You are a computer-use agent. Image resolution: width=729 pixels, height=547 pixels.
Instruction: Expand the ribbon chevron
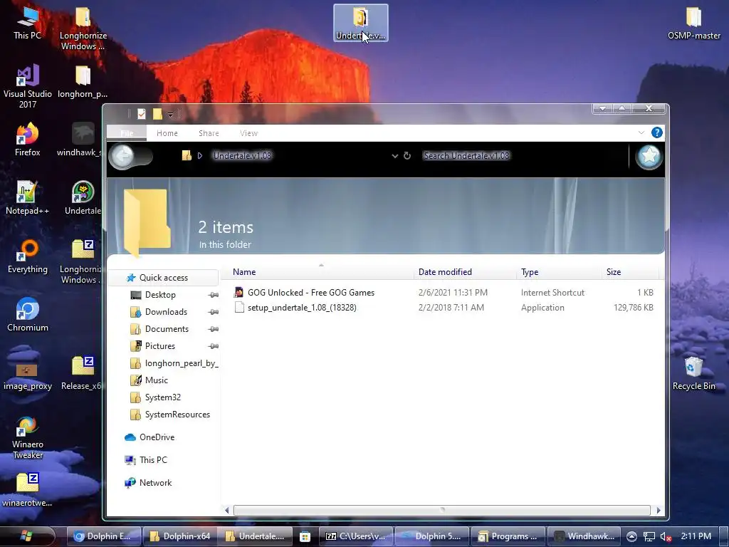coord(641,132)
